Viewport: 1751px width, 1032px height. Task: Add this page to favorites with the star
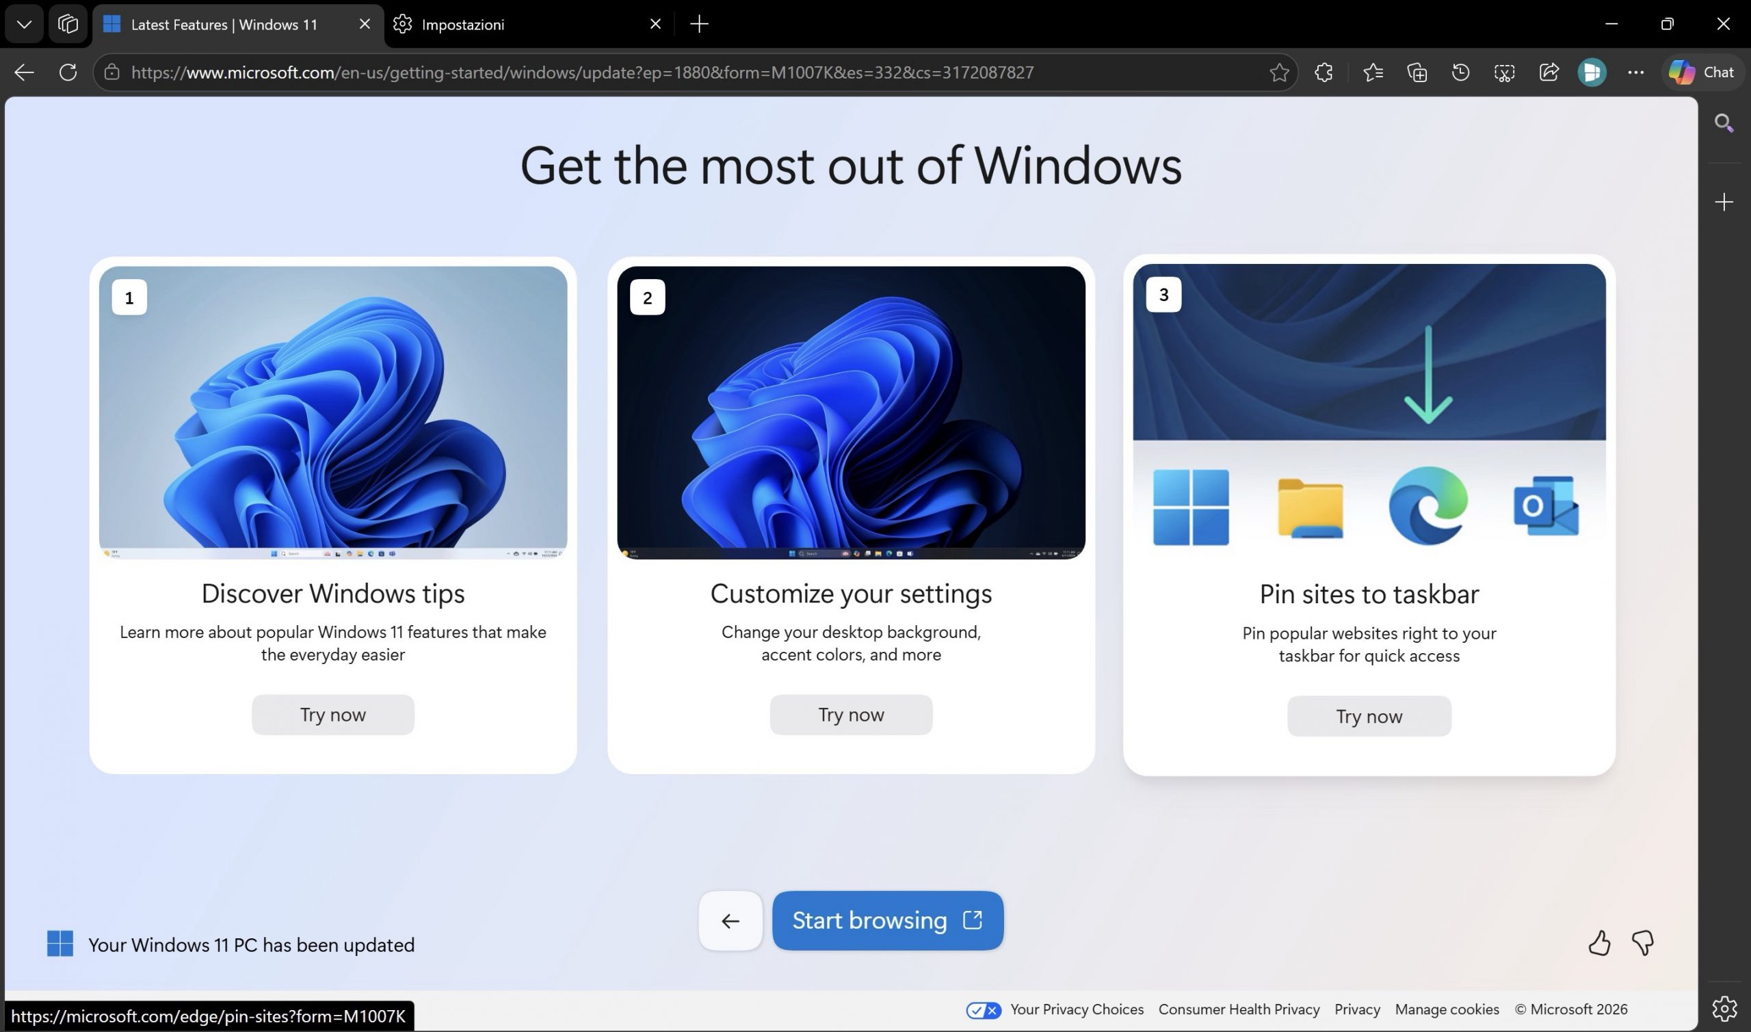tap(1279, 72)
